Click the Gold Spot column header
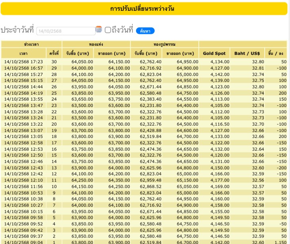The width and height of the screenshot is (290, 244). (x=214, y=53)
